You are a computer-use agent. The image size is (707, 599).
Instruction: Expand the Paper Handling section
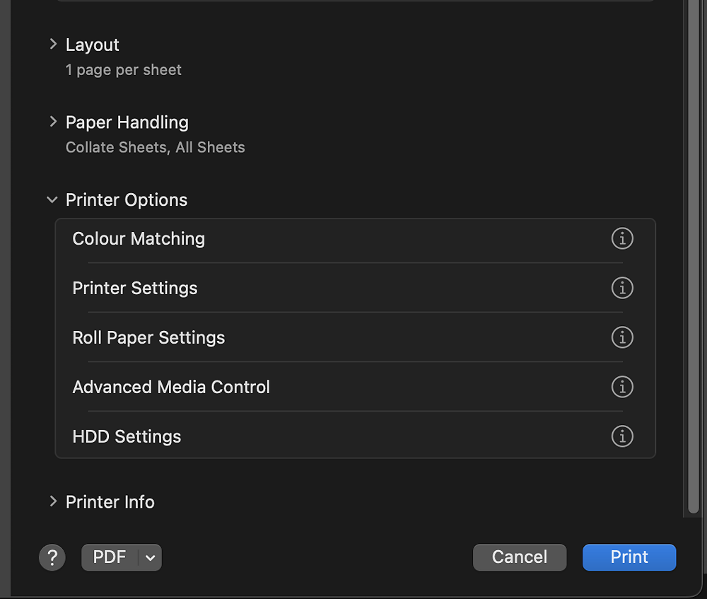tap(53, 122)
